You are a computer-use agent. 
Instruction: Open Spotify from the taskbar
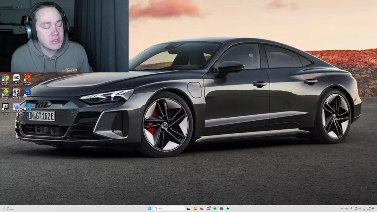pos(215,208)
